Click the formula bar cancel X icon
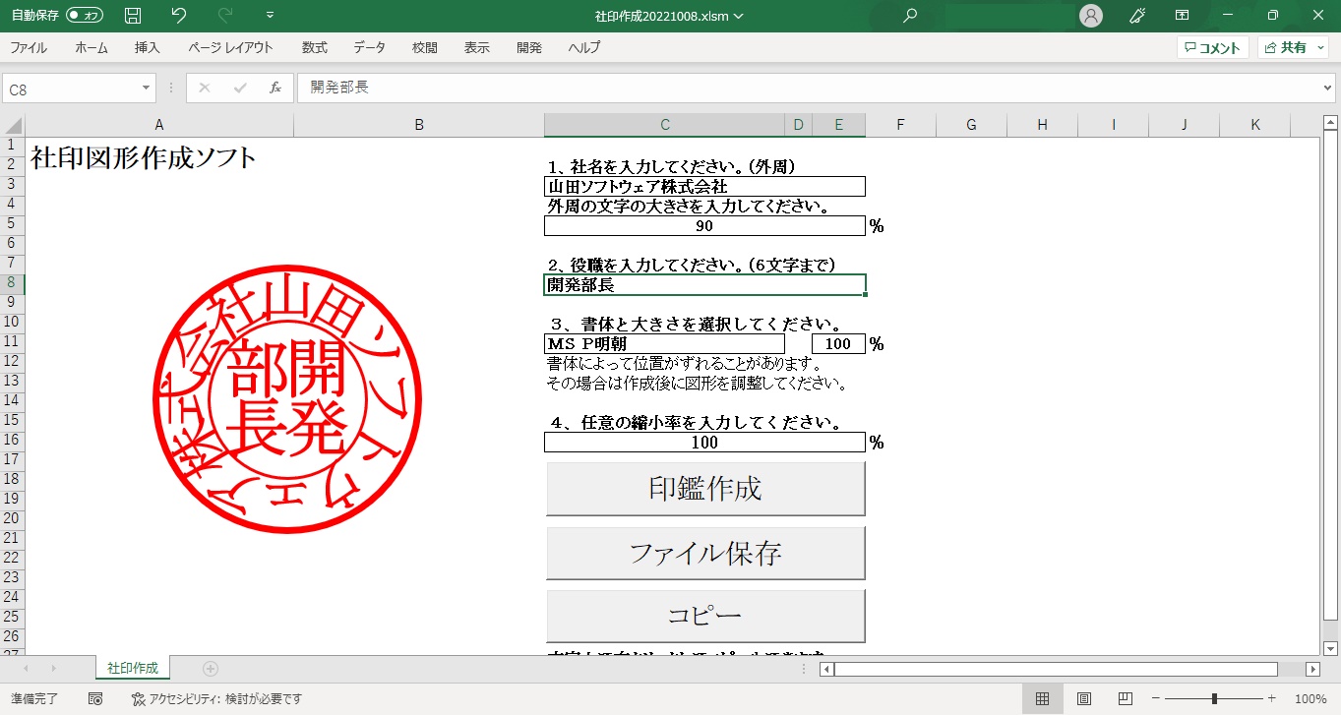Viewport: 1341px width, 715px height. coord(205,89)
